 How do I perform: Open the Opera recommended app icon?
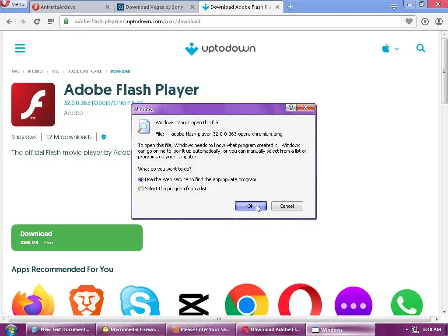300,300
